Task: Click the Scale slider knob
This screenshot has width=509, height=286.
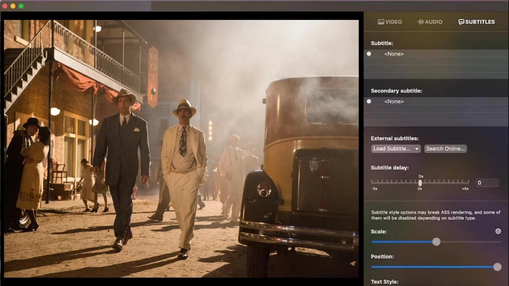Action: 436,242
